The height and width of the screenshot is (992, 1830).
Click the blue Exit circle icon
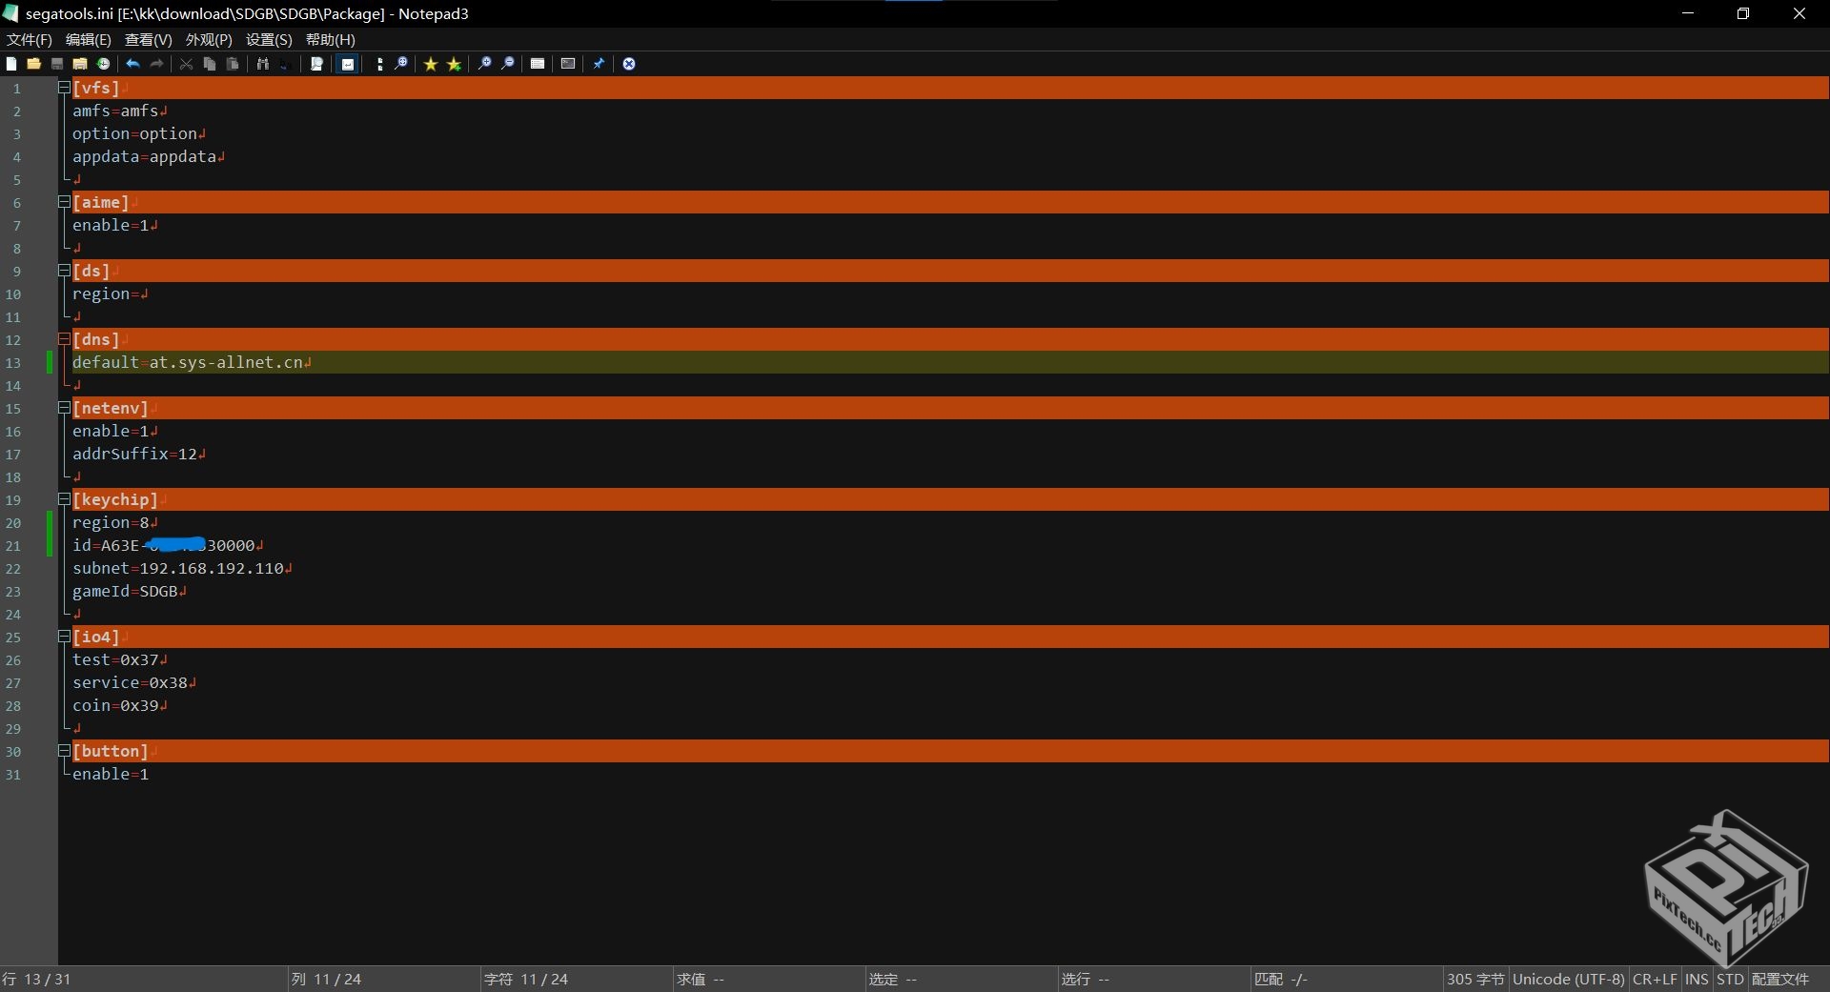tap(629, 64)
